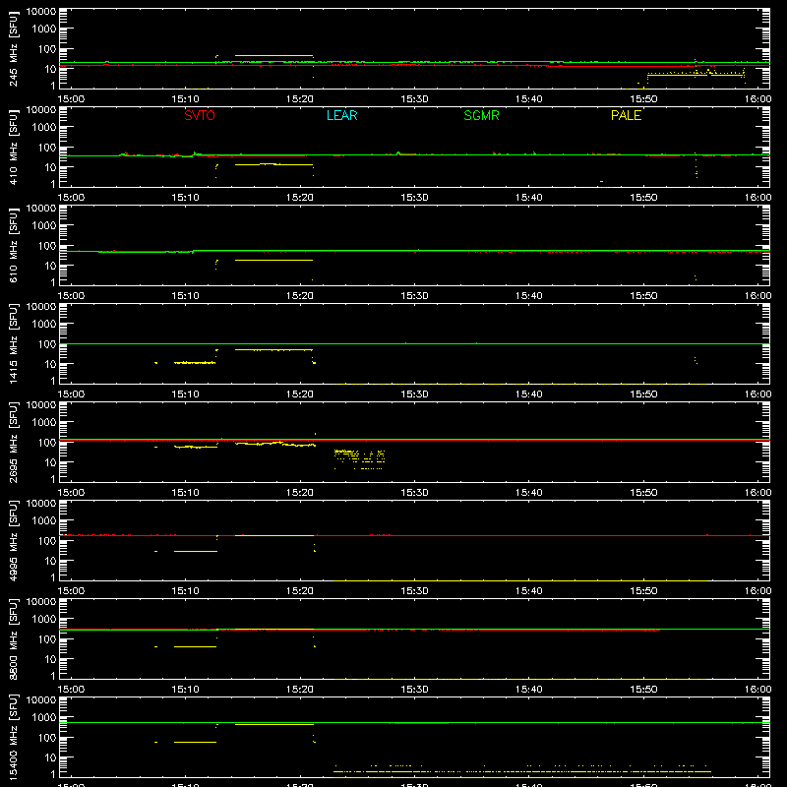Image resolution: width=787 pixels, height=787 pixels.
Task: Click the yellow scatter cluster in 2695 MHz panel
Action: [359, 458]
